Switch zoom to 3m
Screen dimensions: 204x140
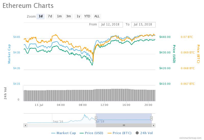[69, 16]
